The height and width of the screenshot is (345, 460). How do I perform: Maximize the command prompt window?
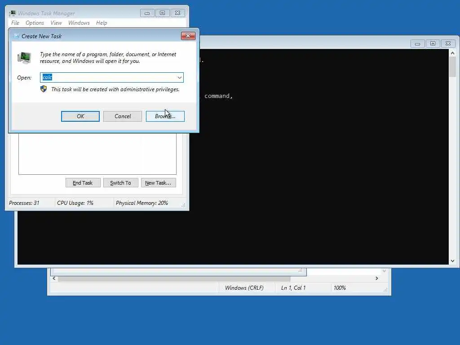click(433, 44)
